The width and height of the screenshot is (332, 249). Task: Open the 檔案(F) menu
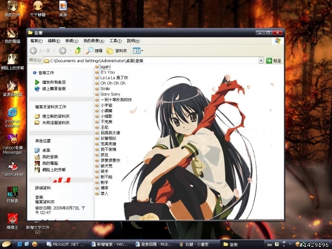coord(36,41)
